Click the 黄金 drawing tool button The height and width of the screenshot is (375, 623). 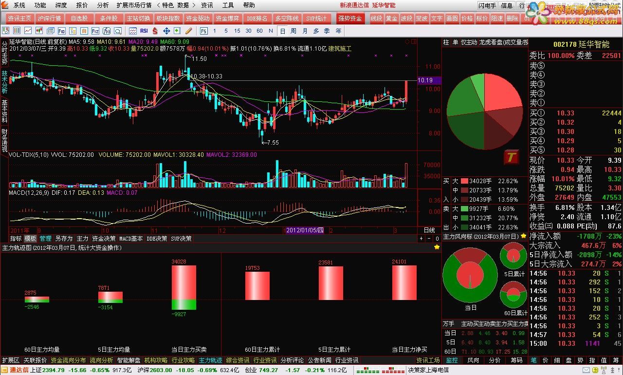[x=391, y=19]
